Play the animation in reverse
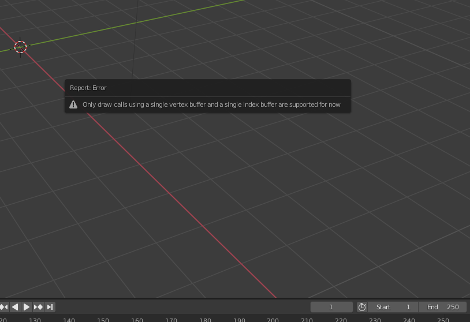The image size is (470, 322). 15,307
